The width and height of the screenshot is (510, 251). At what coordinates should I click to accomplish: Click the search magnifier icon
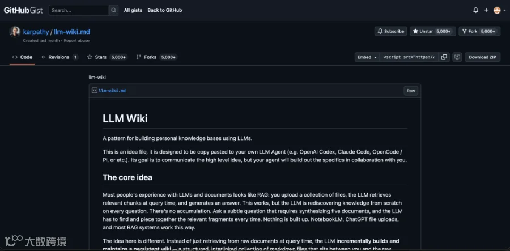(113, 10)
